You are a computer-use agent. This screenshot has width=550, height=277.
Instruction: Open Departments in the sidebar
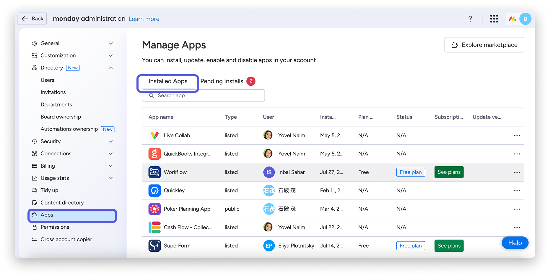click(56, 105)
